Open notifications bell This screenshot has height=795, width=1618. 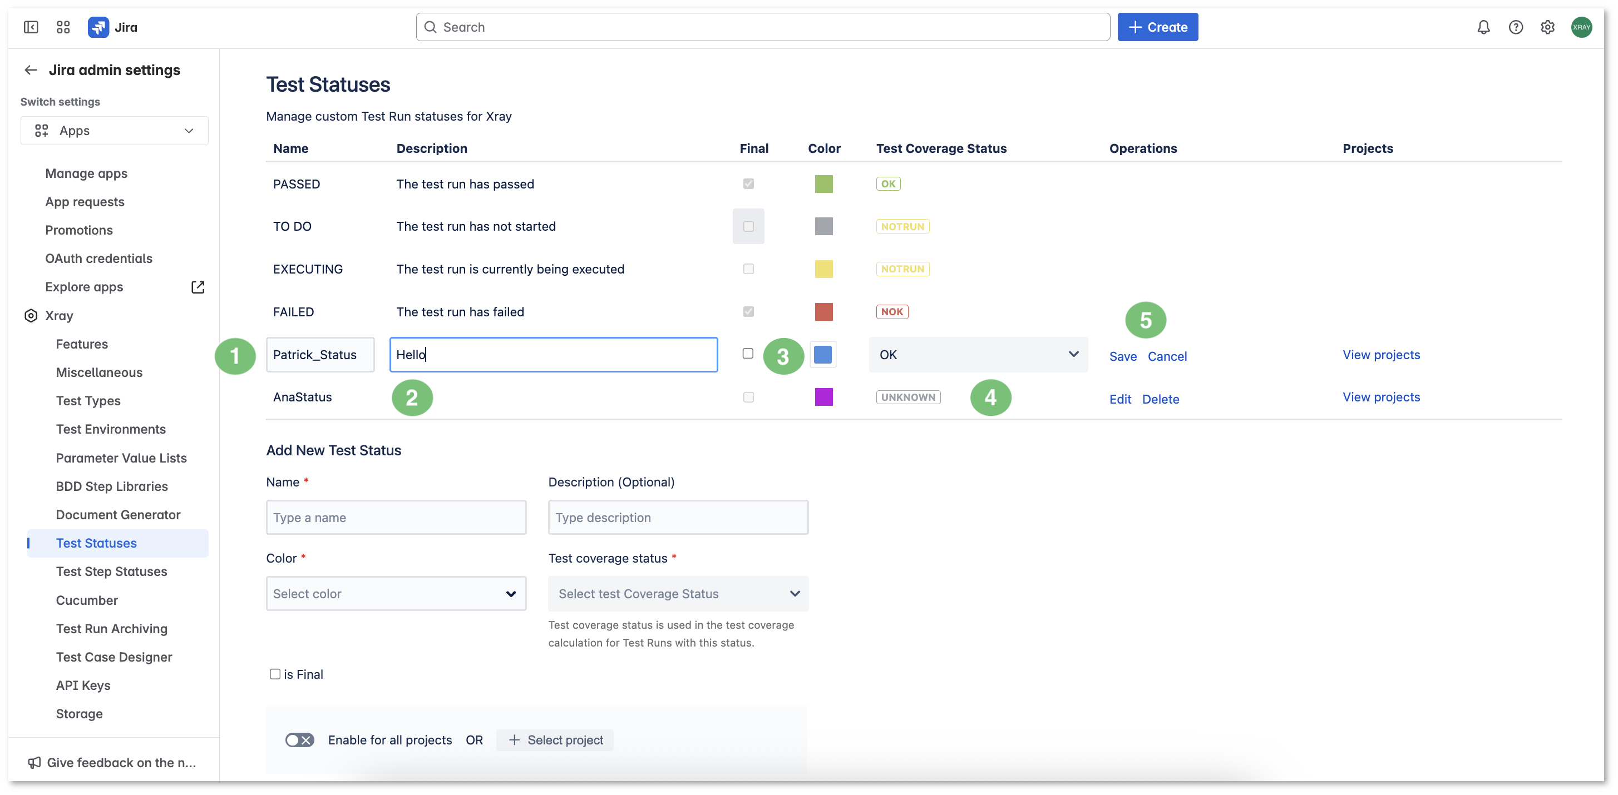click(x=1483, y=27)
